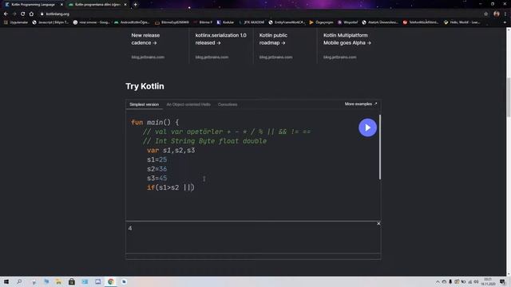Bookmark this page with the star icon
Viewport: 511px width, 287px height.
pyautogui.click(x=485, y=14)
